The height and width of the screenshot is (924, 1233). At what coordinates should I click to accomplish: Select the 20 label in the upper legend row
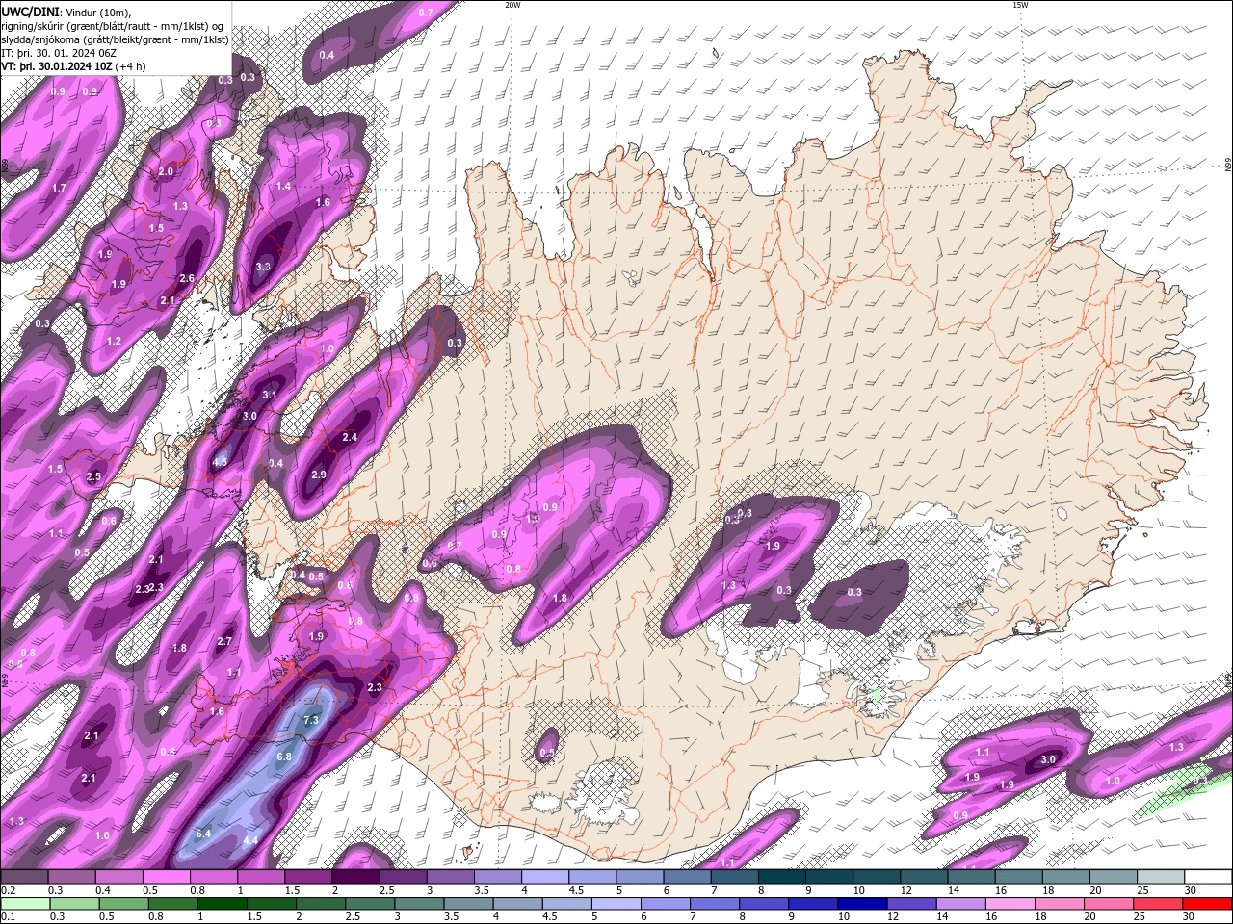coord(1095,890)
